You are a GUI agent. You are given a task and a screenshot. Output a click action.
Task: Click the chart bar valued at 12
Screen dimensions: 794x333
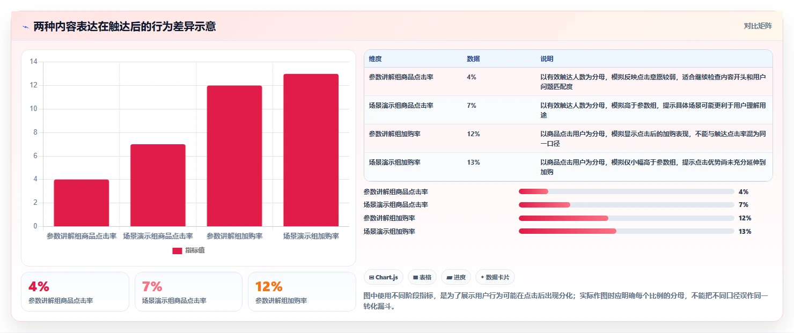pyautogui.click(x=234, y=156)
